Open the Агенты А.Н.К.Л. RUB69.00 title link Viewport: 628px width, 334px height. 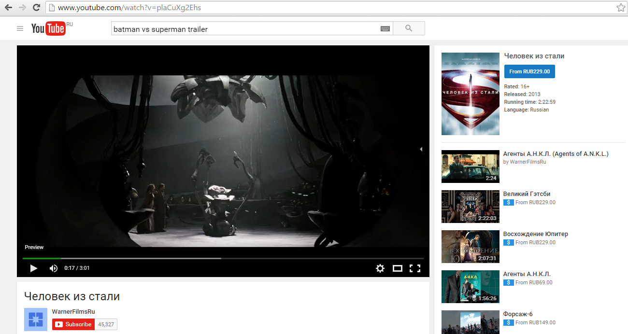pyautogui.click(x=527, y=274)
